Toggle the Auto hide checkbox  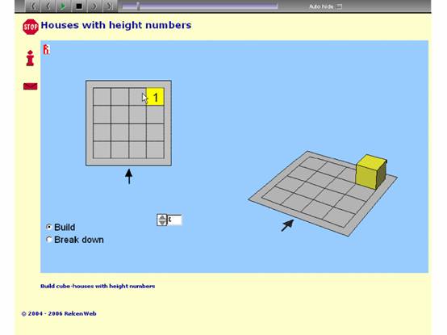coord(339,6)
